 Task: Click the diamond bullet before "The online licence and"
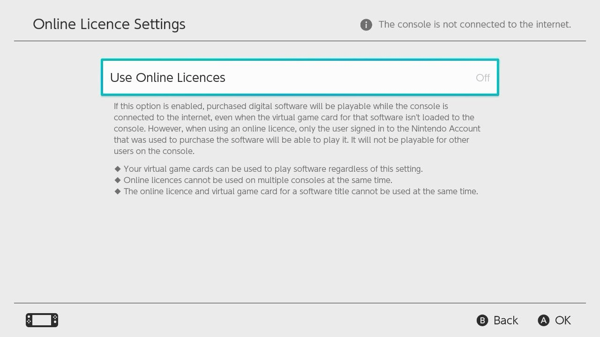118,191
